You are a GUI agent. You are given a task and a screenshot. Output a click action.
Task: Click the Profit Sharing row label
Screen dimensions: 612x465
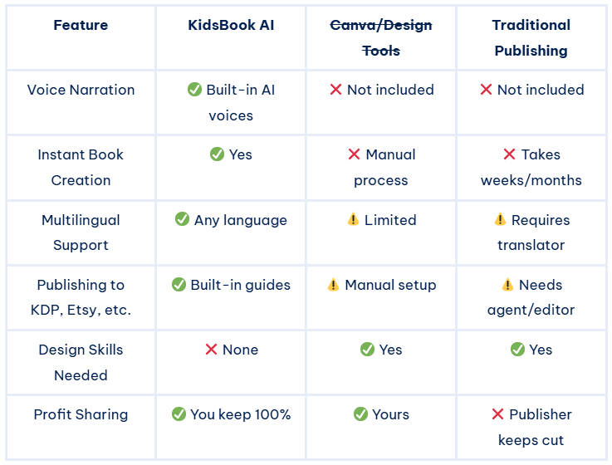click(81, 414)
